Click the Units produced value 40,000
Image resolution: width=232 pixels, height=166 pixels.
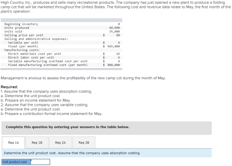pyautogui.click(x=114, y=28)
